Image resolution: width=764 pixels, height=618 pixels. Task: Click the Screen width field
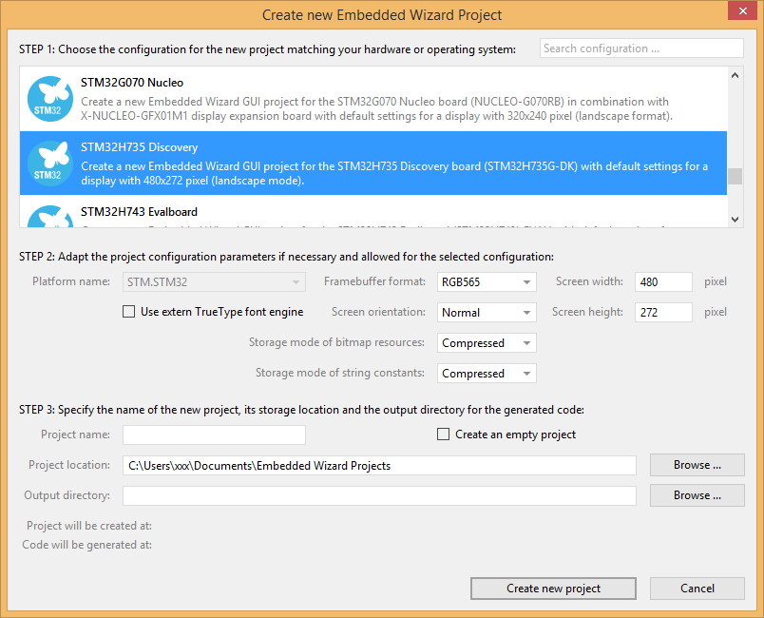coord(665,282)
